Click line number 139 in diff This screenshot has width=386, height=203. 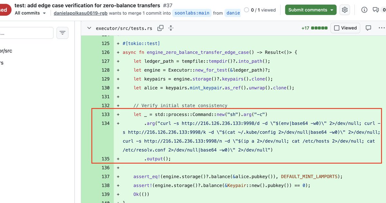pos(106,194)
